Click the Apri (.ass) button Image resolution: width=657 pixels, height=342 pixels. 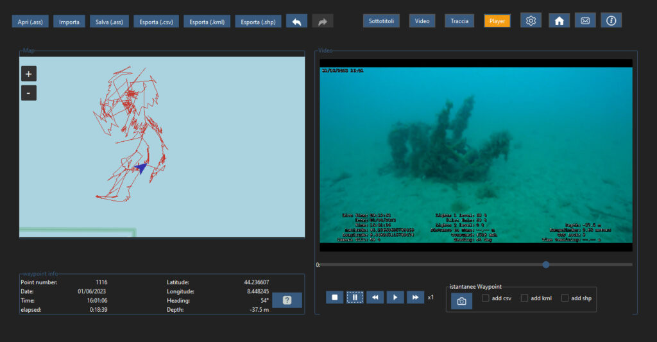pyautogui.click(x=30, y=22)
